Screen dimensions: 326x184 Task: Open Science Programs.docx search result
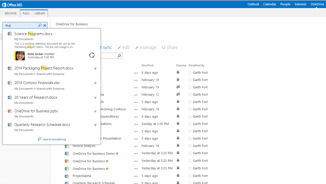[x=33, y=34]
